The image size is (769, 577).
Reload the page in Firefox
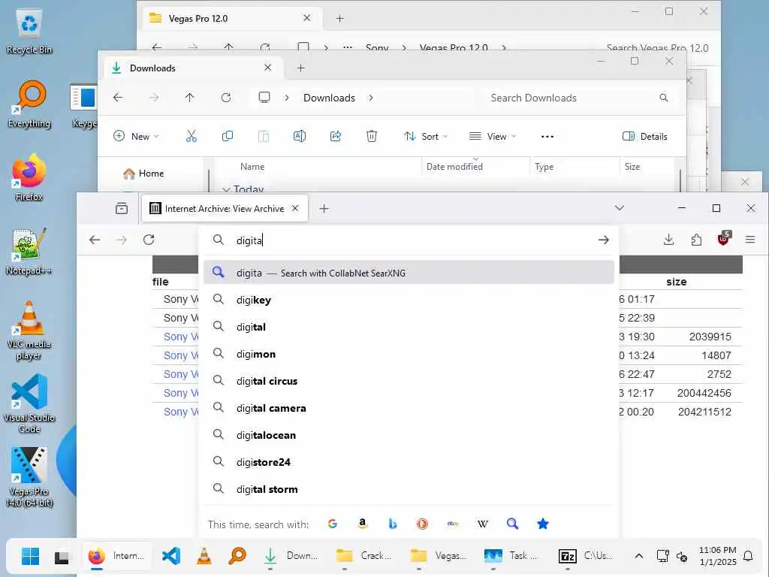click(149, 240)
